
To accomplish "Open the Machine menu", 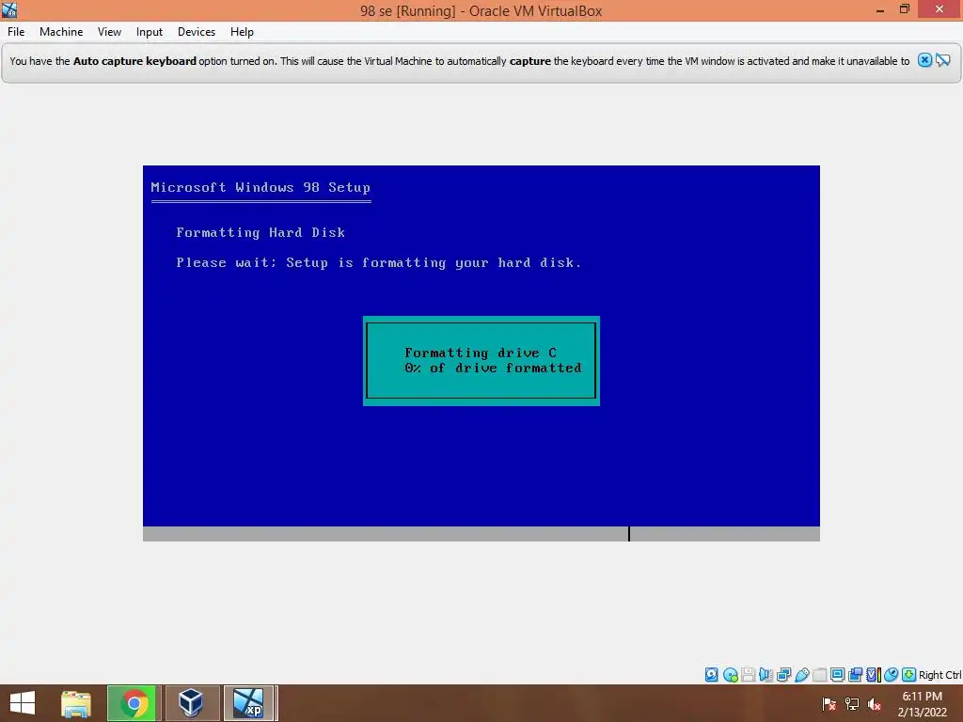I will pyautogui.click(x=61, y=32).
